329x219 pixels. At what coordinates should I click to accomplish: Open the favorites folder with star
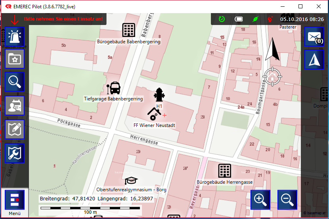[x=15, y=59]
